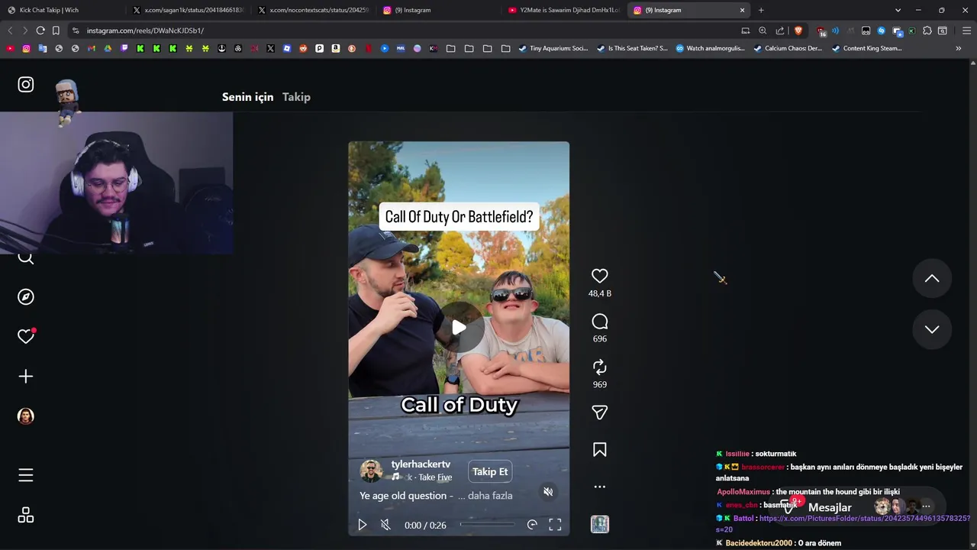Open the Twitch bookmark icon
Image resolution: width=977 pixels, height=550 pixels.
click(x=124, y=48)
